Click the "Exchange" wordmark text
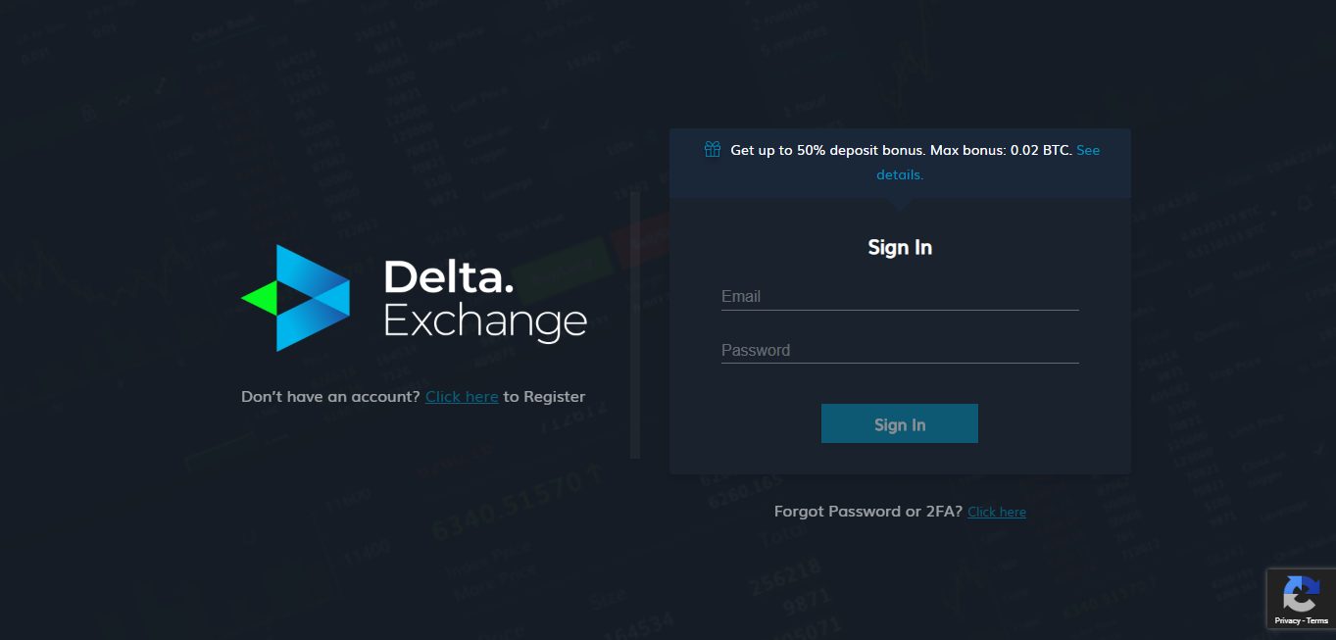1336x640 pixels. pyautogui.click(x=485, y=322)
